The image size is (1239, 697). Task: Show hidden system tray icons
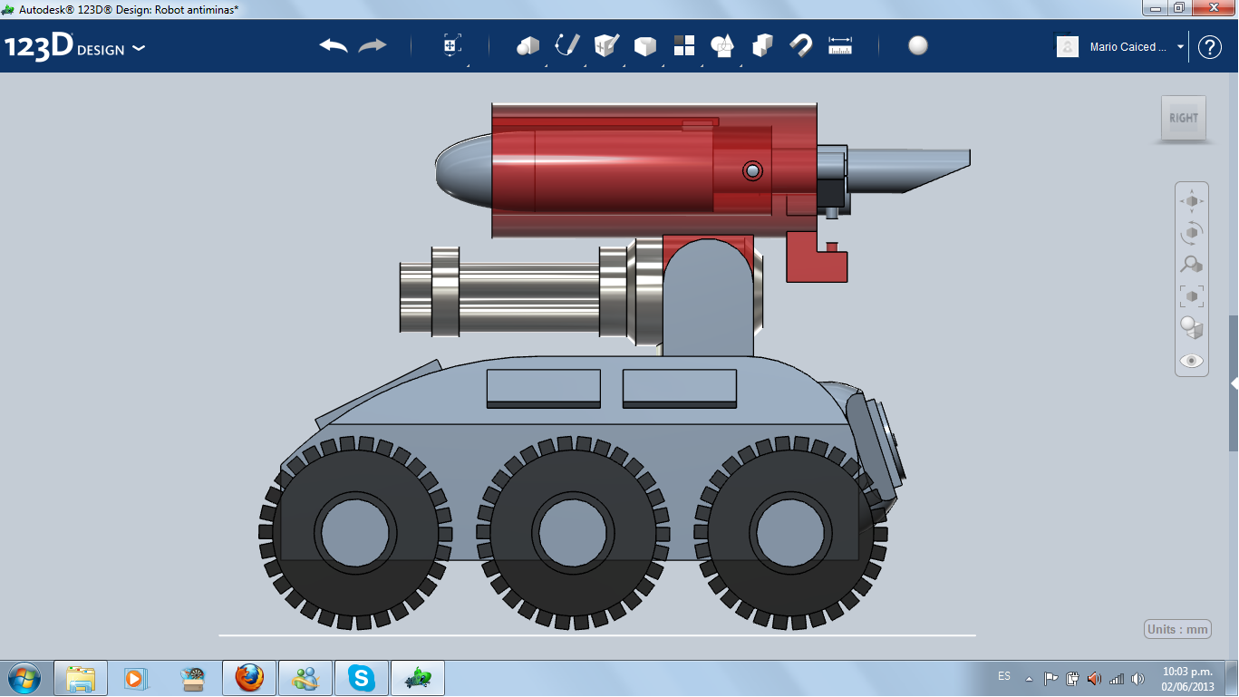coord(1029,678)
